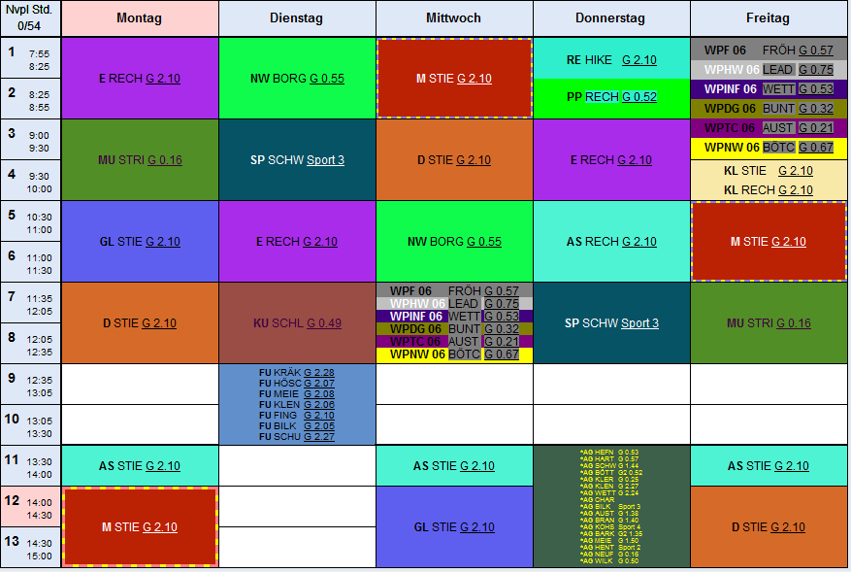Select Mittwoch's M STIE lesson in period 1

point(454,79)
